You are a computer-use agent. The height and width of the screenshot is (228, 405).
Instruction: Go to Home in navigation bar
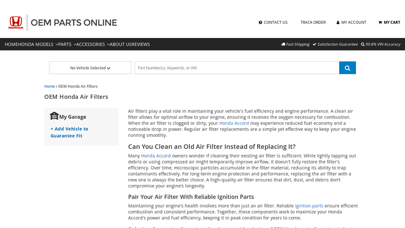[11, 44]
